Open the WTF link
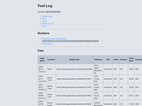Viewport: 142px width, 106px height. tap(44, 19)
